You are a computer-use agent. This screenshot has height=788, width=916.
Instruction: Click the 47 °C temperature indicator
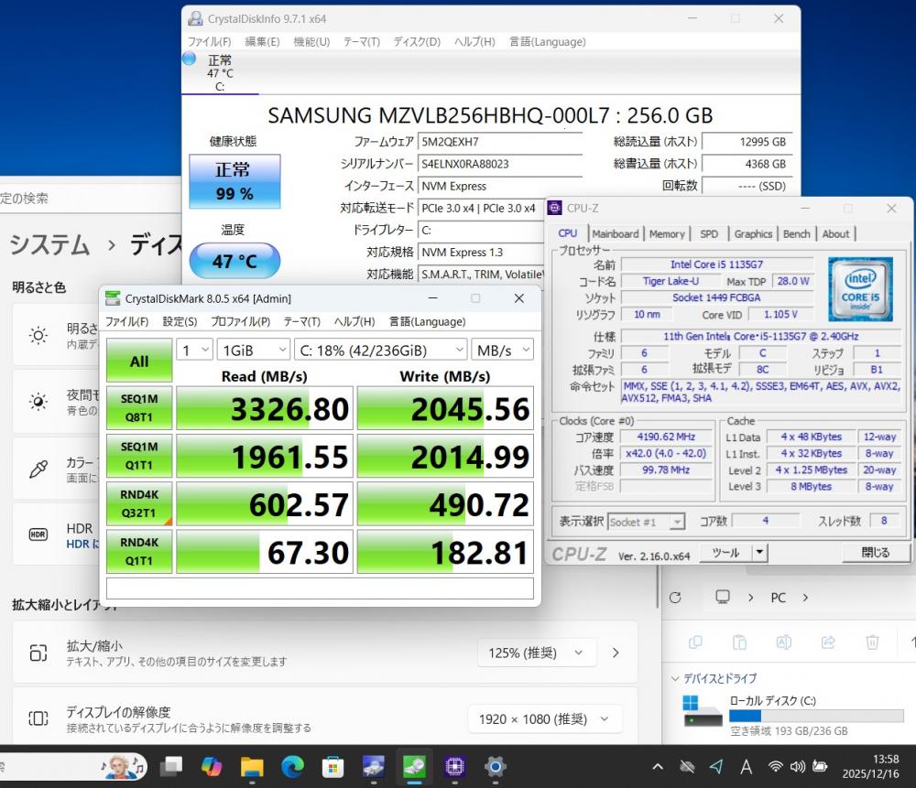pyautogui.click(x=234, y=261)
